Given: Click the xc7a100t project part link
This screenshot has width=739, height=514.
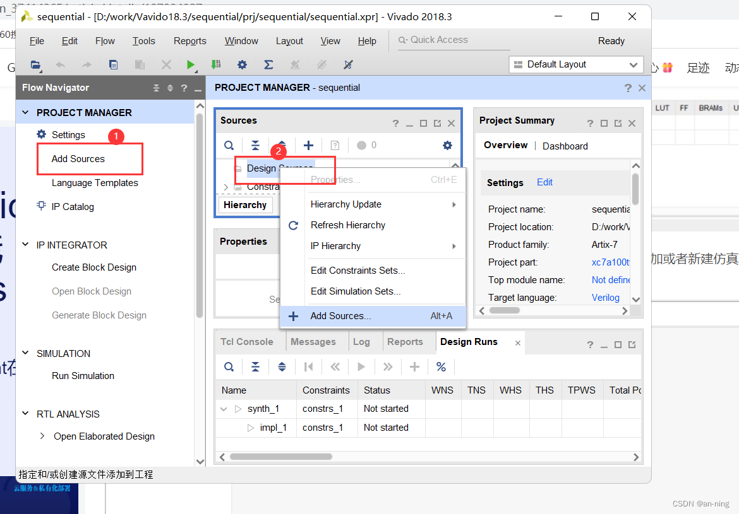Looking at the screenshot, I should (610, 262).
